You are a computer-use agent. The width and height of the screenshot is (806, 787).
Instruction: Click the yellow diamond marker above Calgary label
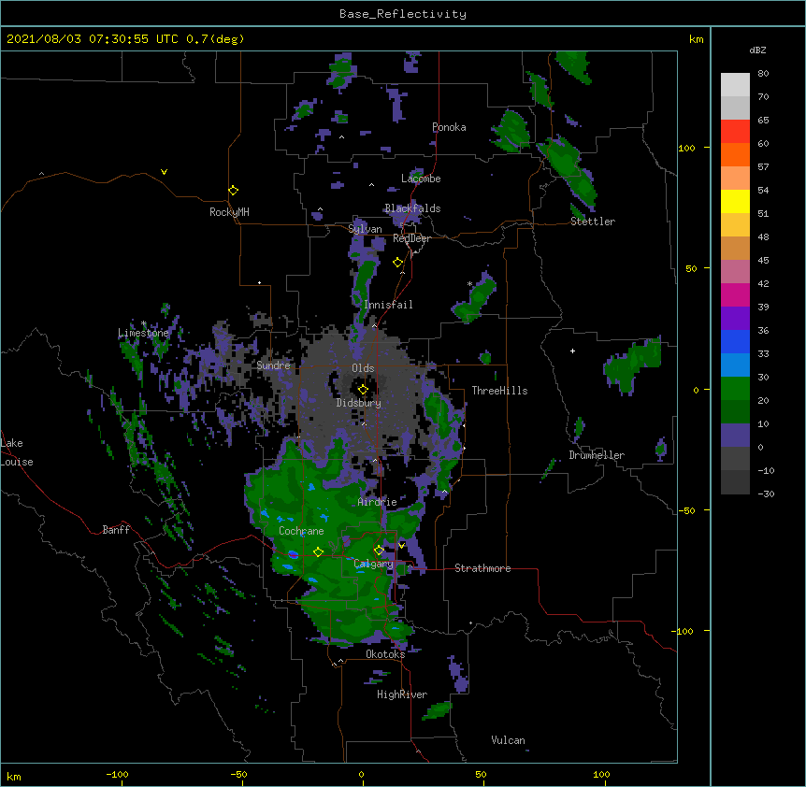tap(379, 551)
